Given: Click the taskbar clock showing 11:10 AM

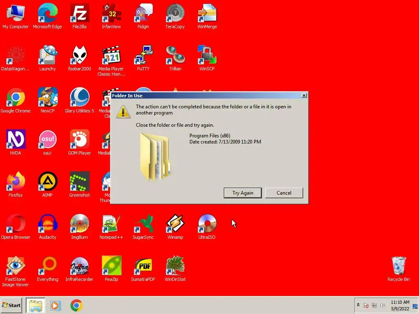Looking at the screenshot, I should [400, 305].
